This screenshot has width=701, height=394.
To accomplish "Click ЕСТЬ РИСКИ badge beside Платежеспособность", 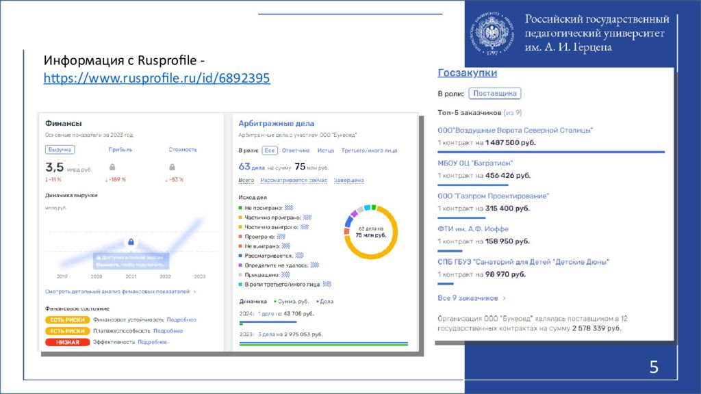I will point(68,331).
